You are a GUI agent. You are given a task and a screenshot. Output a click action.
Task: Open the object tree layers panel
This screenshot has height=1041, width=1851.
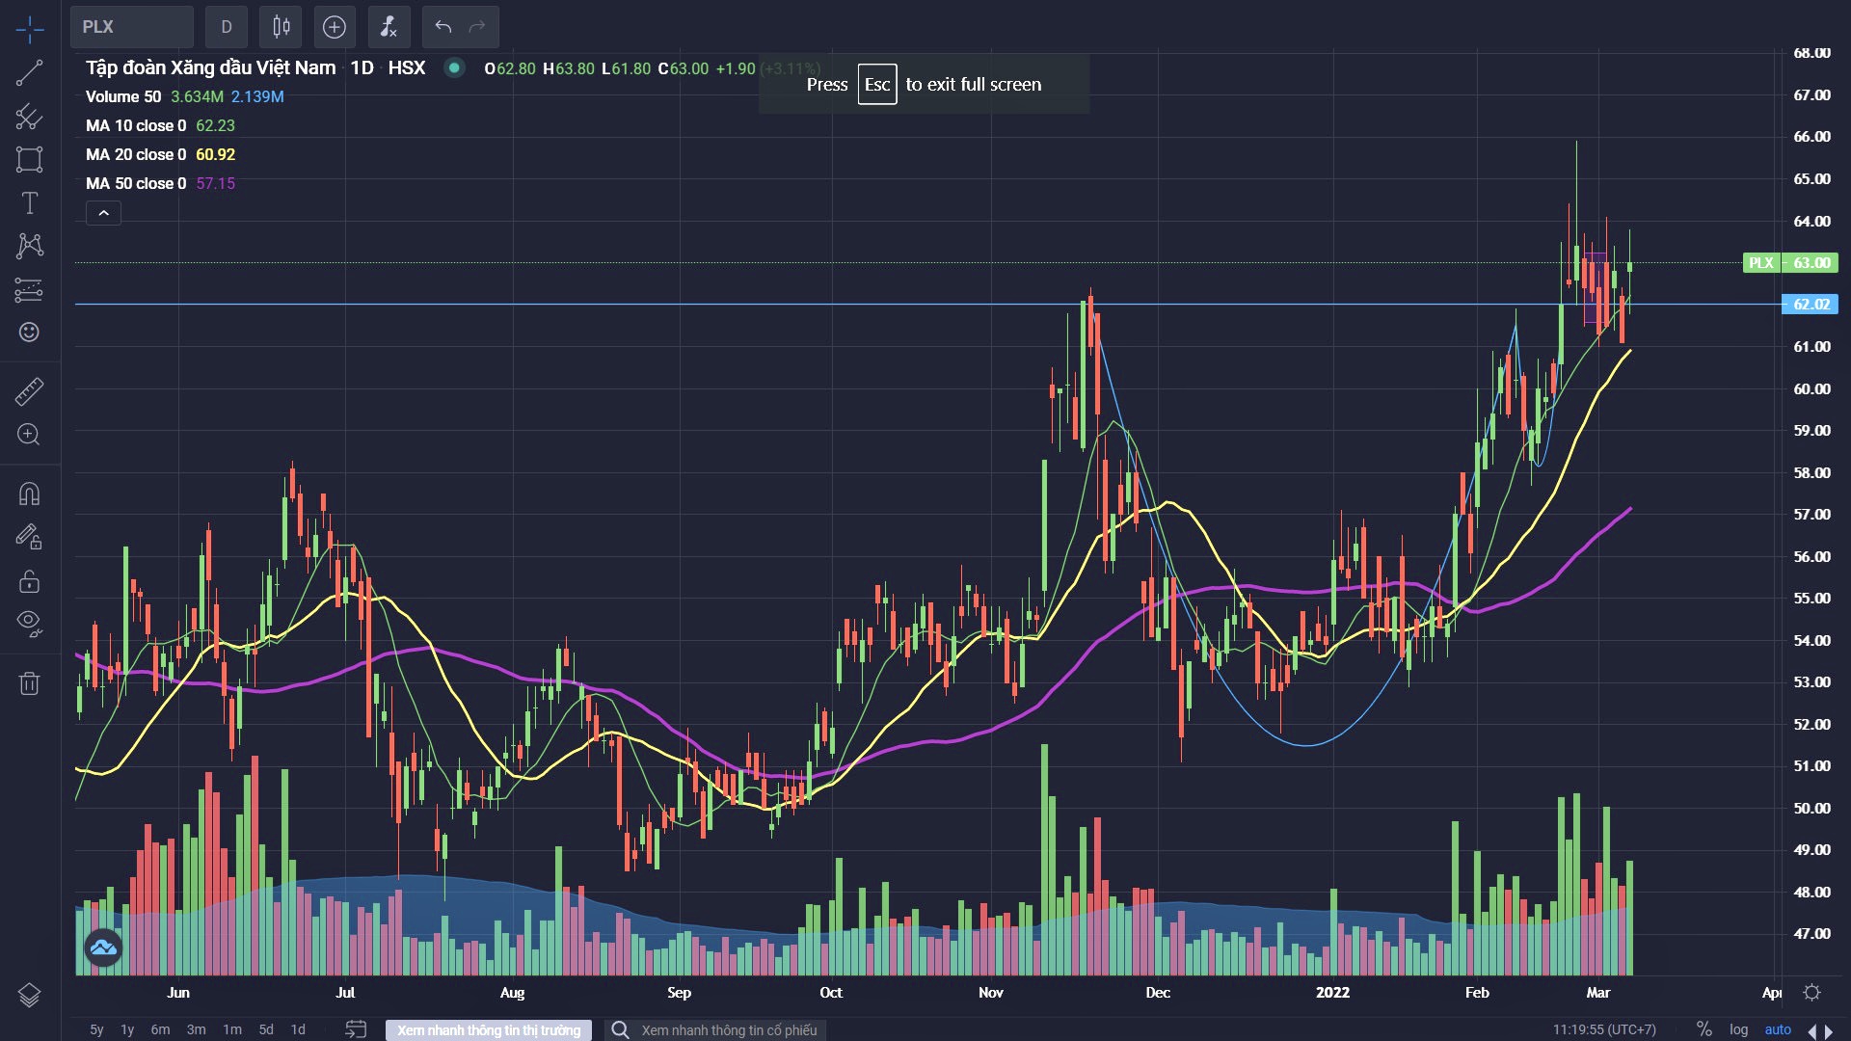29,995
